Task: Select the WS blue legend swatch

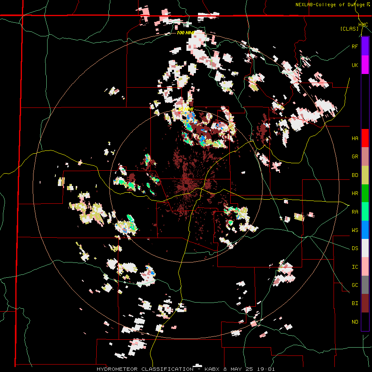Action: point(365,230)
